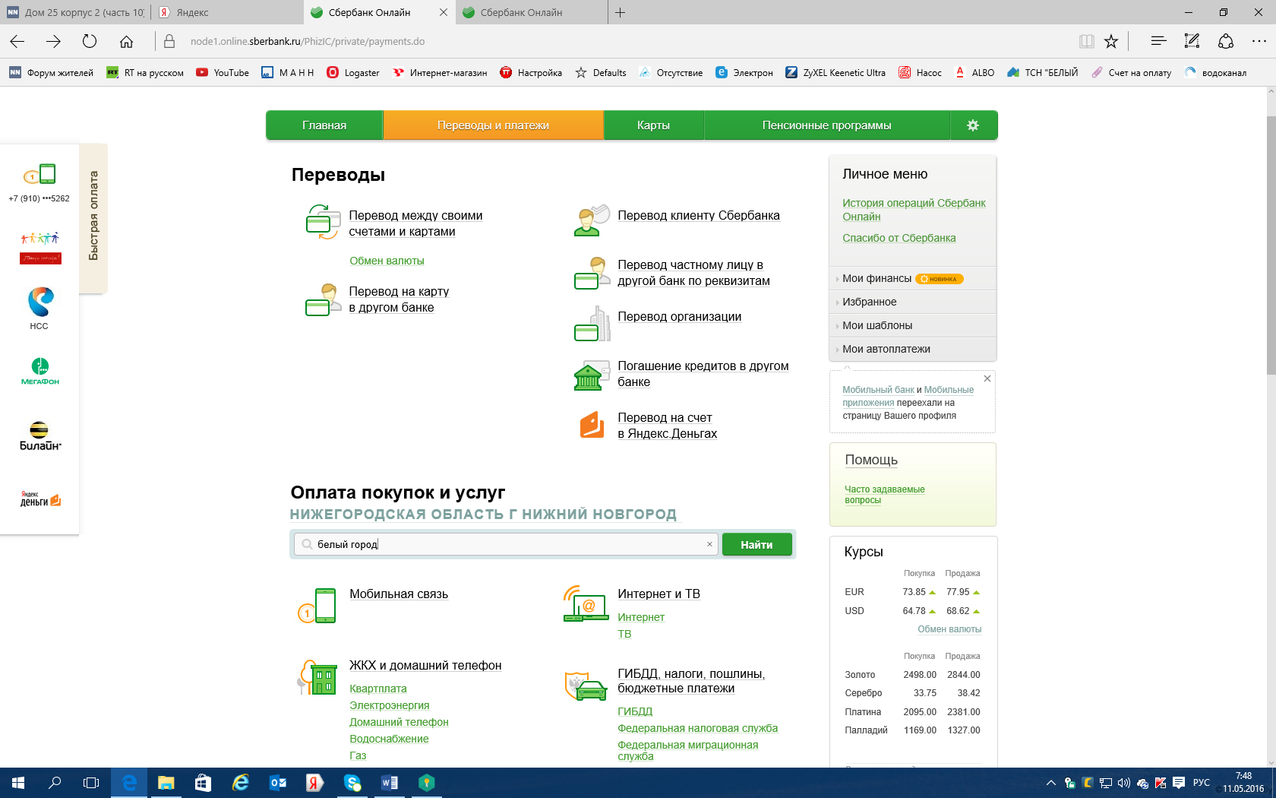1276x798 pixels.
Task: Open the Форум жителей bookmark
Action: coord(51,73)
